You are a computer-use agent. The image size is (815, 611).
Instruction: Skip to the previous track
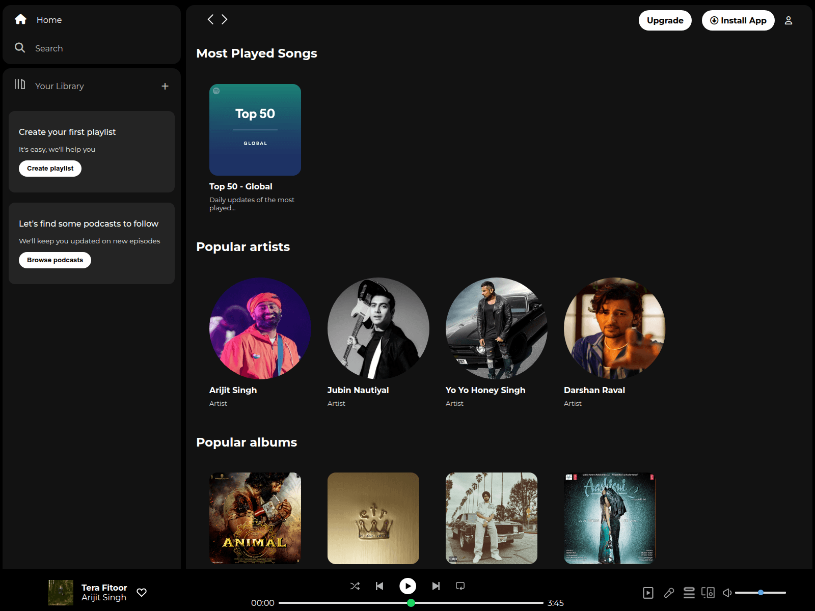click(379, 586)
